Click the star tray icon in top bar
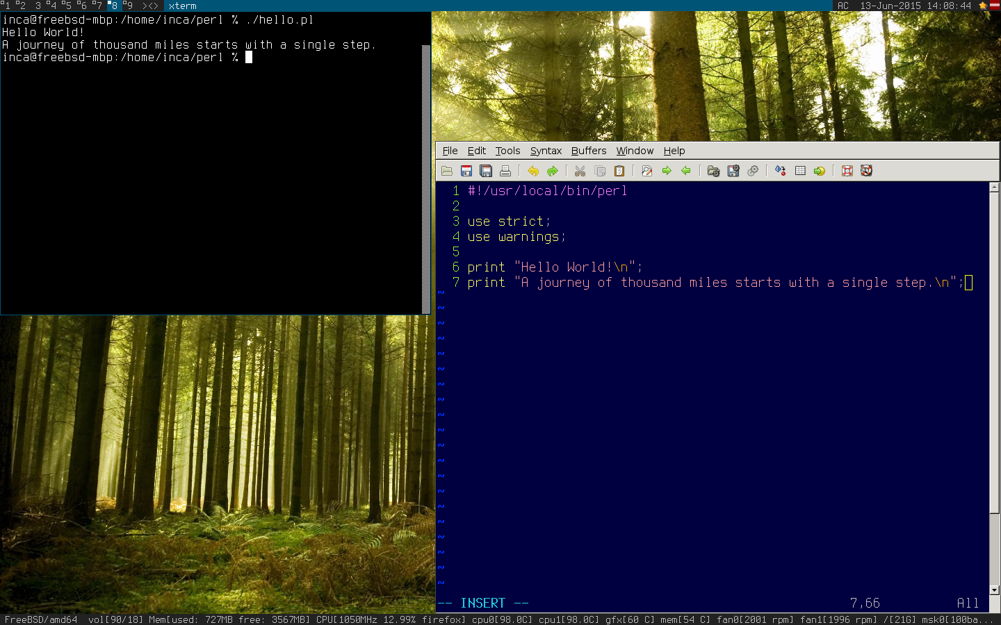 (x=983, y=6)
